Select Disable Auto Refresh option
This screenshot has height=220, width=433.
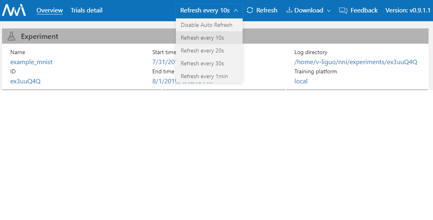click(x=206, y=25)
